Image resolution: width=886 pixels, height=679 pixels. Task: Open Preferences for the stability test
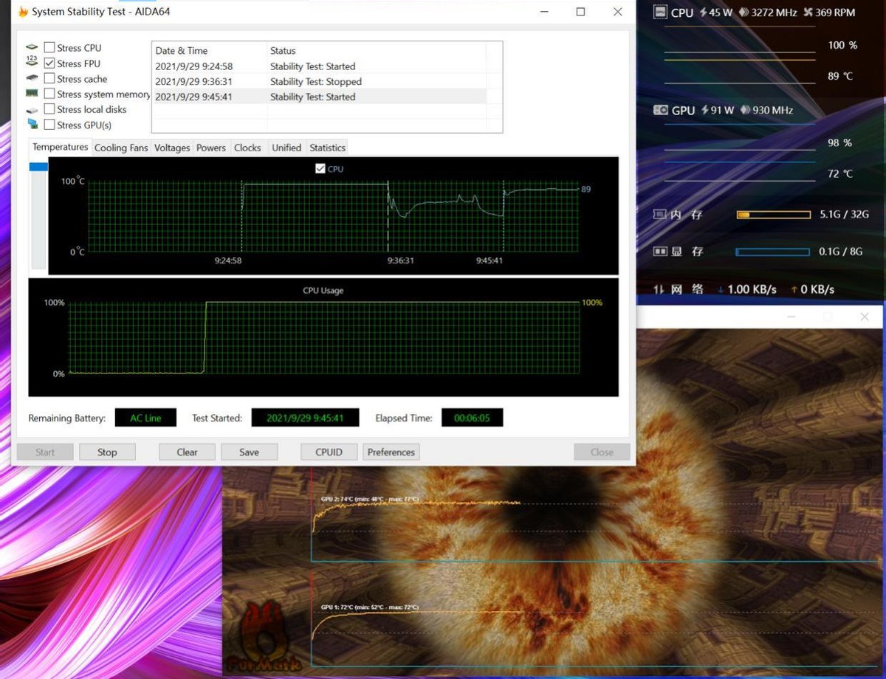391,452
